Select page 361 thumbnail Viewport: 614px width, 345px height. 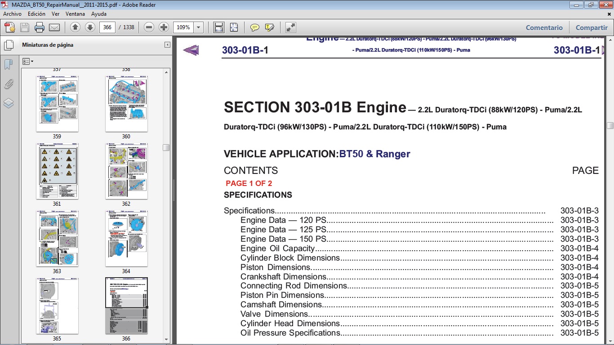coord(57,171)
